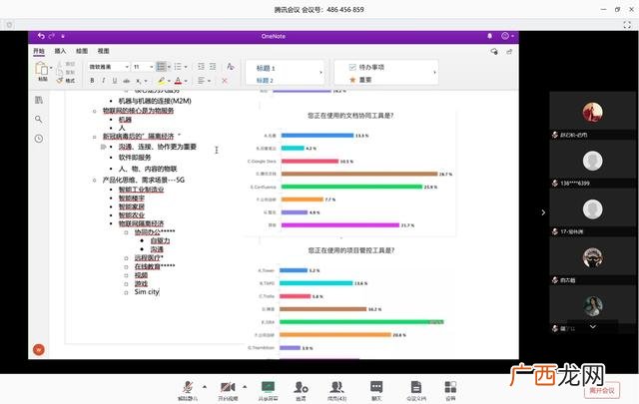Click the Copy icon in clipboard group
The height and width of the screenshot is (404, 639).
click(60, 72)
